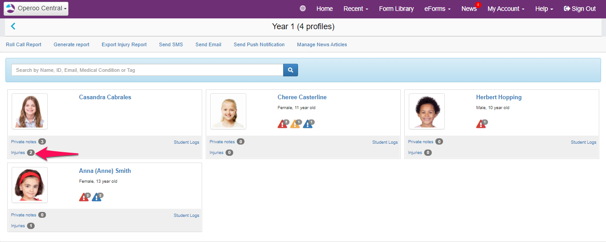This screenshot has width=606, height=242.
Task: Click the Sign Out button
Action: [579, 9]
